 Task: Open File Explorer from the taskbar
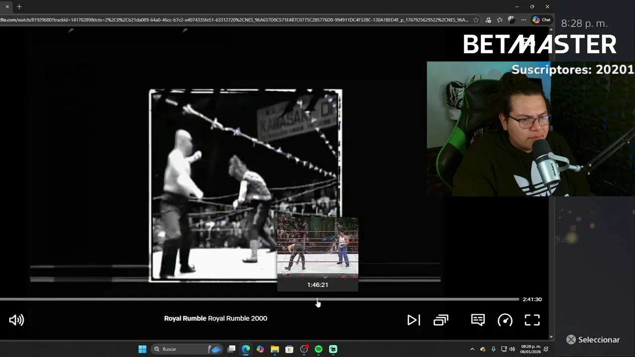(275, 349)
